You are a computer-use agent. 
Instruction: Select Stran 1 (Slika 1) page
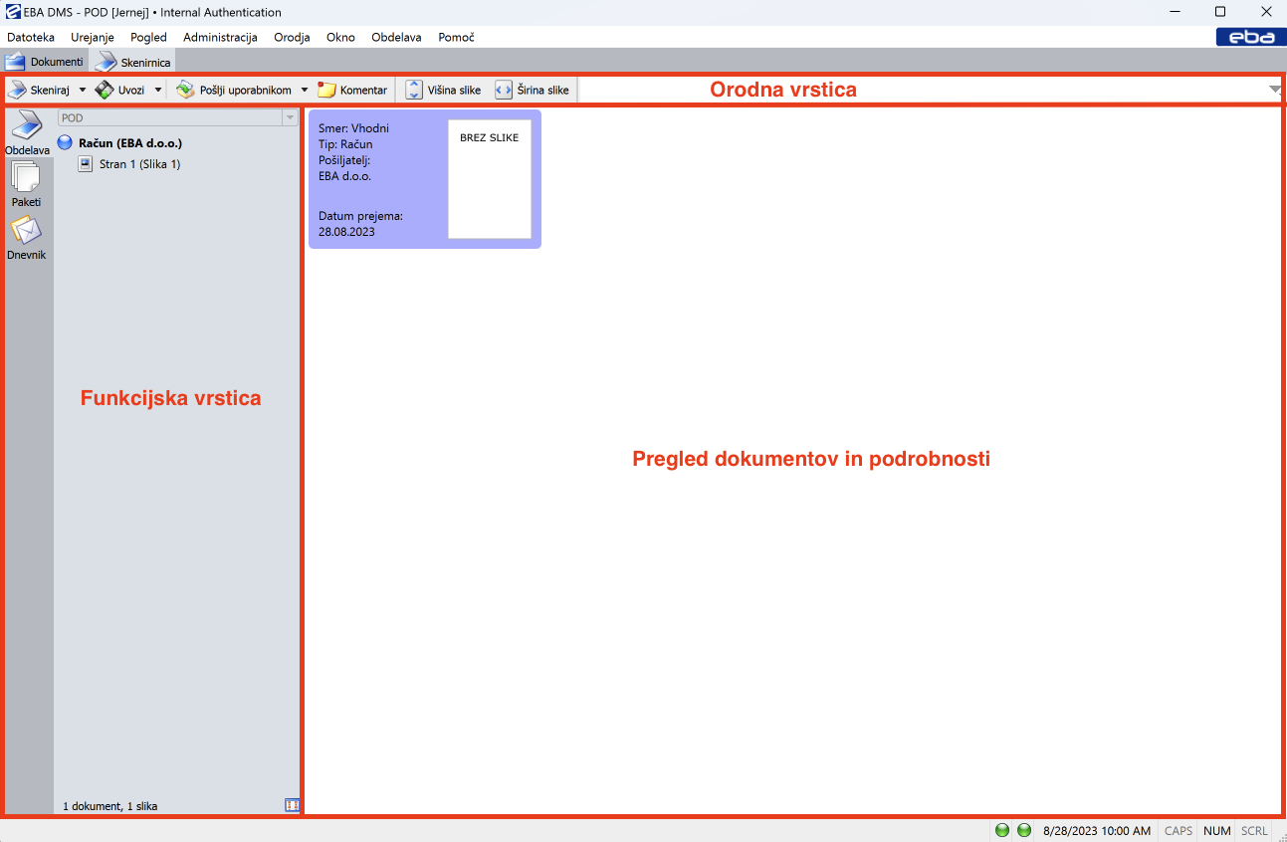tap(139, 164)
